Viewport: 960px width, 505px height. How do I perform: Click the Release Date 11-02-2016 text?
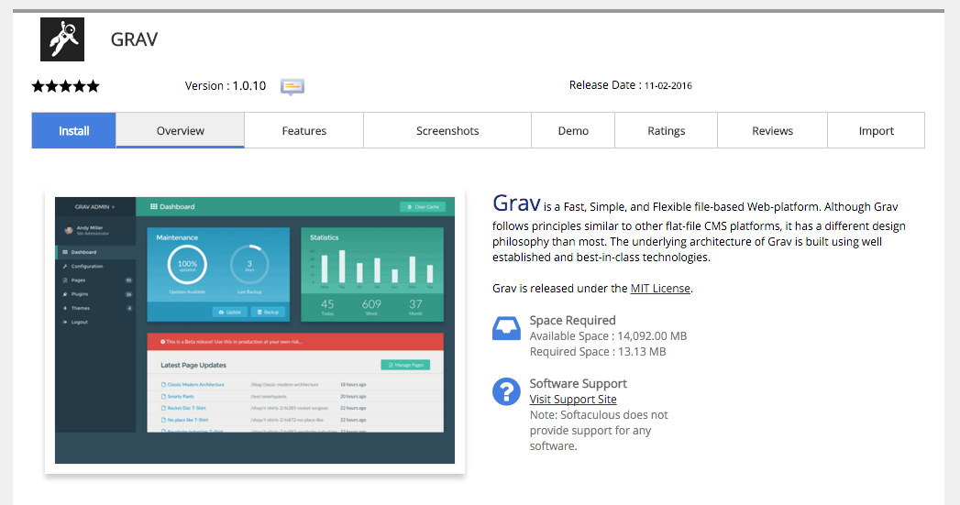click(630, 85)
